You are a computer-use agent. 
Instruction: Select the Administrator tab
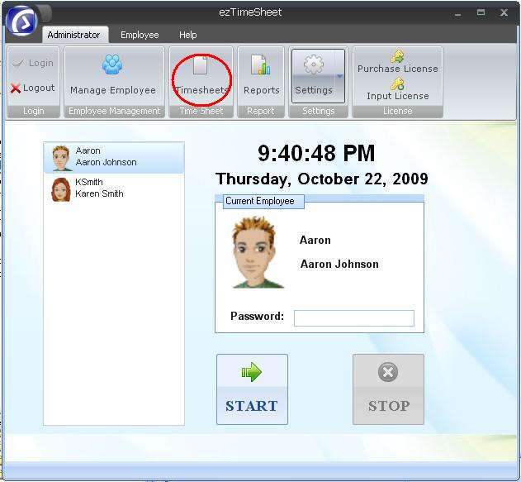pyautogui.click(x=73, y=35)
